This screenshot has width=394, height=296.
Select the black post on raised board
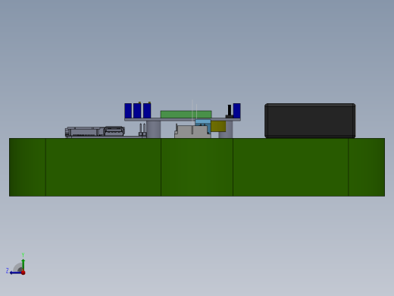[x=230, y=111]
